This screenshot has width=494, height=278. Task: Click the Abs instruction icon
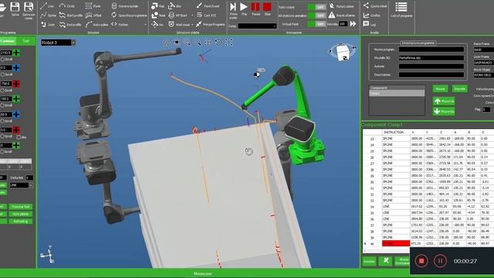tap(171, 5)
